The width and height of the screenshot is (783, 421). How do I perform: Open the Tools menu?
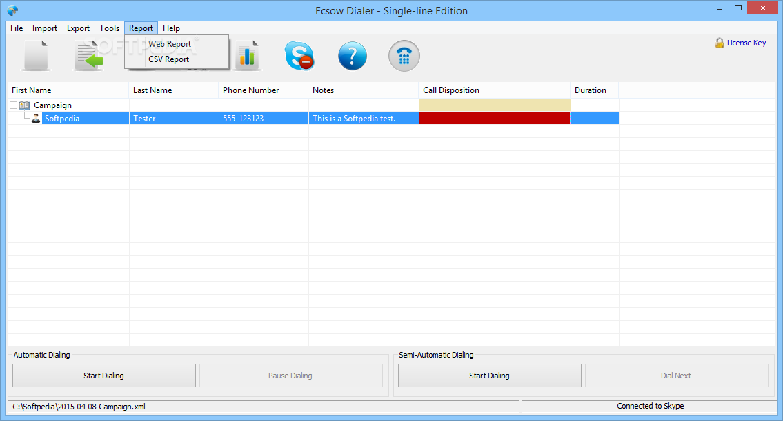(x=110, y=28)
